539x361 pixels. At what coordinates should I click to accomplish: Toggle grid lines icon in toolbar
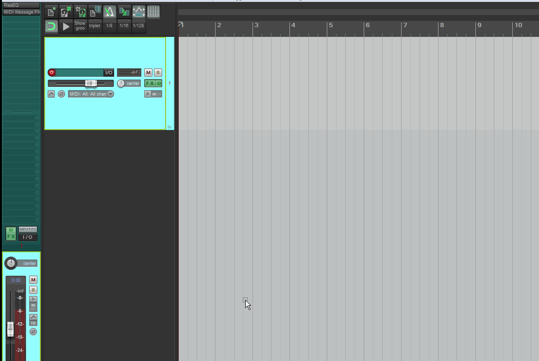coord(153,12)
